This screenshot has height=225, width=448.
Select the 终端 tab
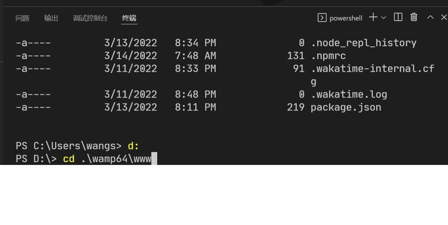(x=129, y=18)
